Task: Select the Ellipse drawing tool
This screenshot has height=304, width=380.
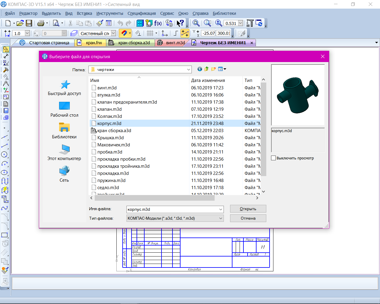Action: pos(4,172)
